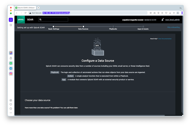Image resolution: width=191 pixels, height=126 pixels.
Task: Open sidebar more options ellipsis
Action: pos(11,113)
